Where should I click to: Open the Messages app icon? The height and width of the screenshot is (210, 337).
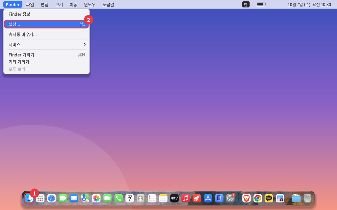point(63,199)
